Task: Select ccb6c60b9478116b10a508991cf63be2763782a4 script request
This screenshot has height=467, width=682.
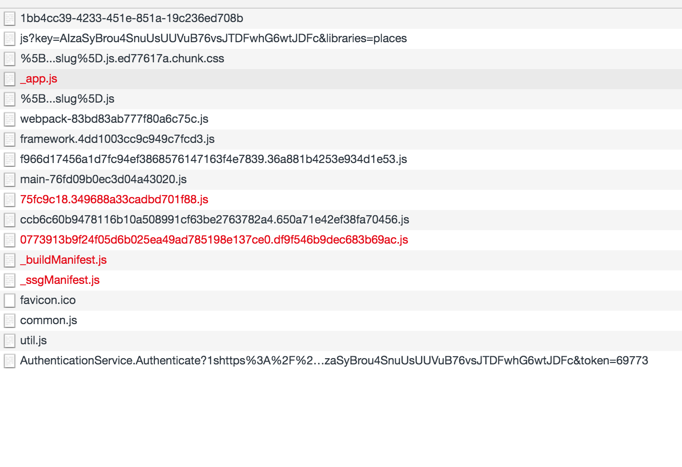Action: (341, 220)
